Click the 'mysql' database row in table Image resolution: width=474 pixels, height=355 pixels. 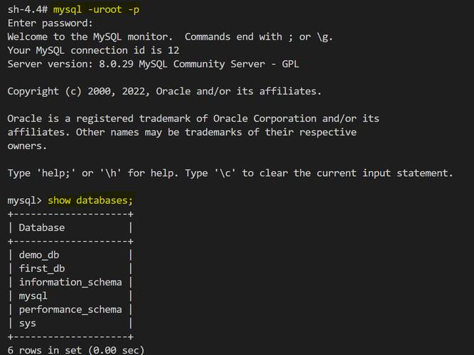[33, 296]
